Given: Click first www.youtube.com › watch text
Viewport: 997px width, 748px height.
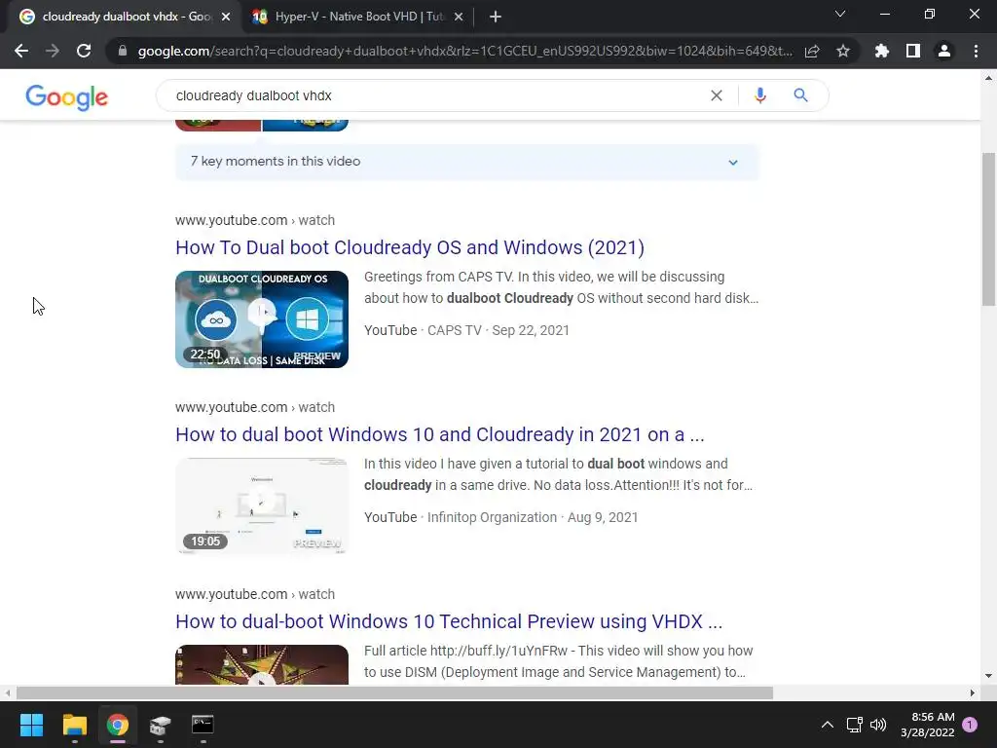Looking at the screenshot, I should coord(255,220).
